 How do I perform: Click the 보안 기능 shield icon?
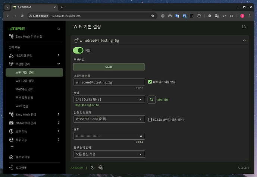11,131
